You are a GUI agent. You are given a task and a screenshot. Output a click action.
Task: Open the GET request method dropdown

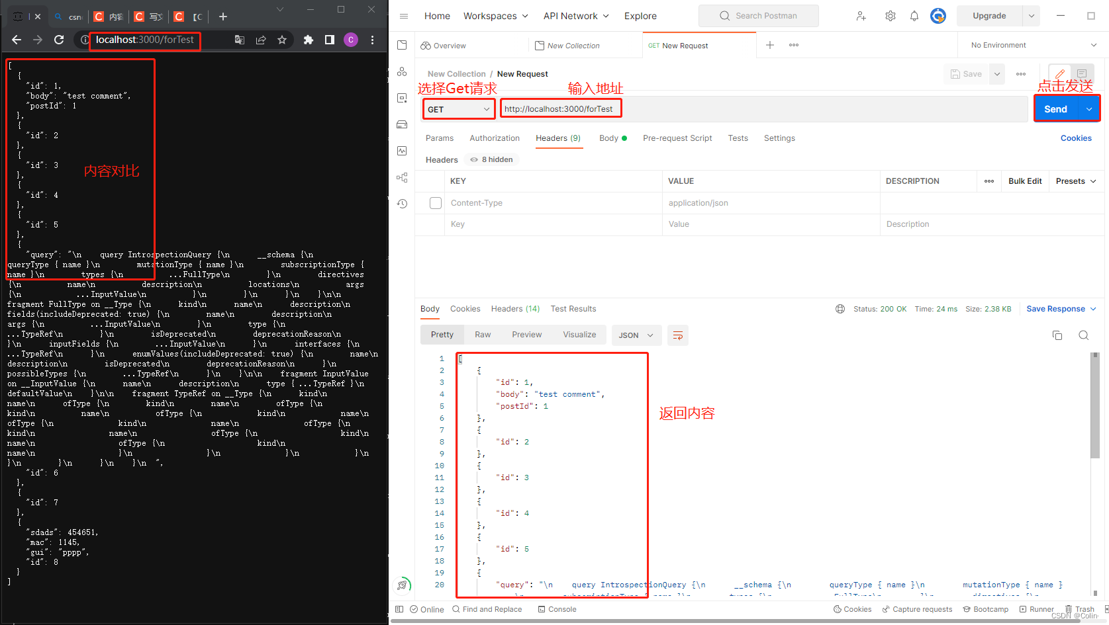pyautogui.click(x=458, y=108)
